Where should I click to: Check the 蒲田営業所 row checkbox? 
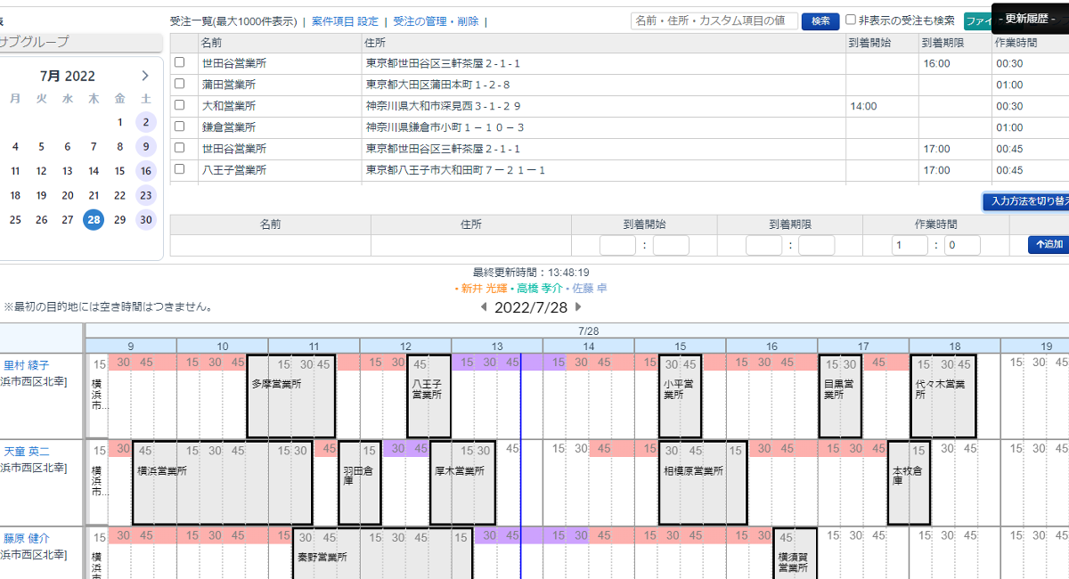pos(179,84)
